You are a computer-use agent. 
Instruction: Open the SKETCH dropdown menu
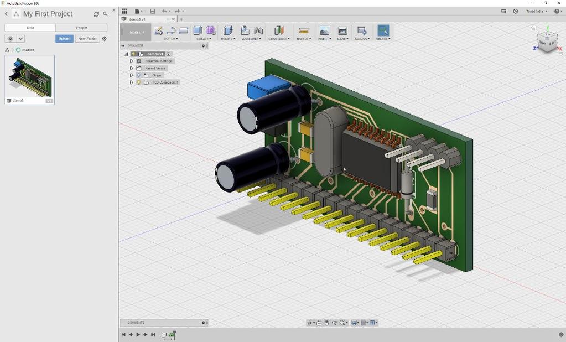coord(171,39)
